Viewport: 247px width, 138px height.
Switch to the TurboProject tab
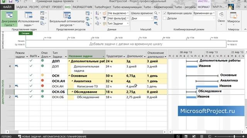[x=103, y=7]
